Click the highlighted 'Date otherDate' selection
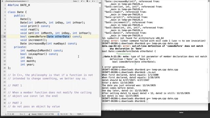 58,36
